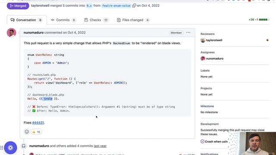Click the Member badge on the comment
Screen dimensions: 276x155
[x=176, y=33]
